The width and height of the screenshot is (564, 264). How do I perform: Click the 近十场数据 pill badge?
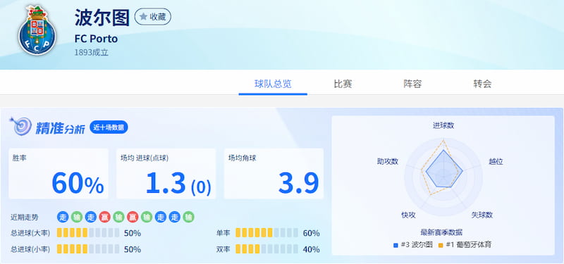pos(109,127)
